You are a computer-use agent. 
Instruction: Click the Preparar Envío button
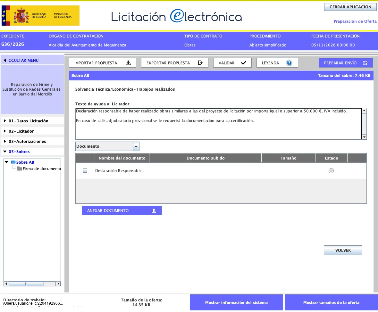[346, 63]
